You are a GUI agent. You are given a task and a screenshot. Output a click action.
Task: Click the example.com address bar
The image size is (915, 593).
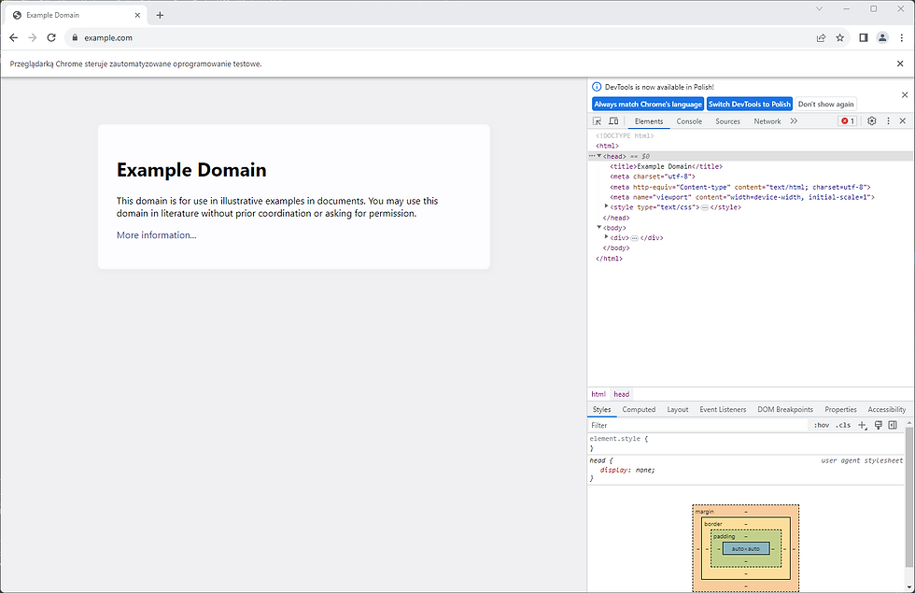[438, 37]
